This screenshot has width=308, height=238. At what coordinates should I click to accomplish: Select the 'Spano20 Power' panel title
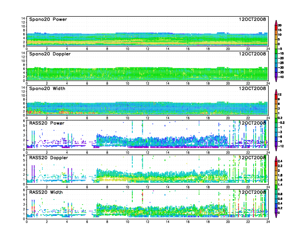[x=48, y=19]
